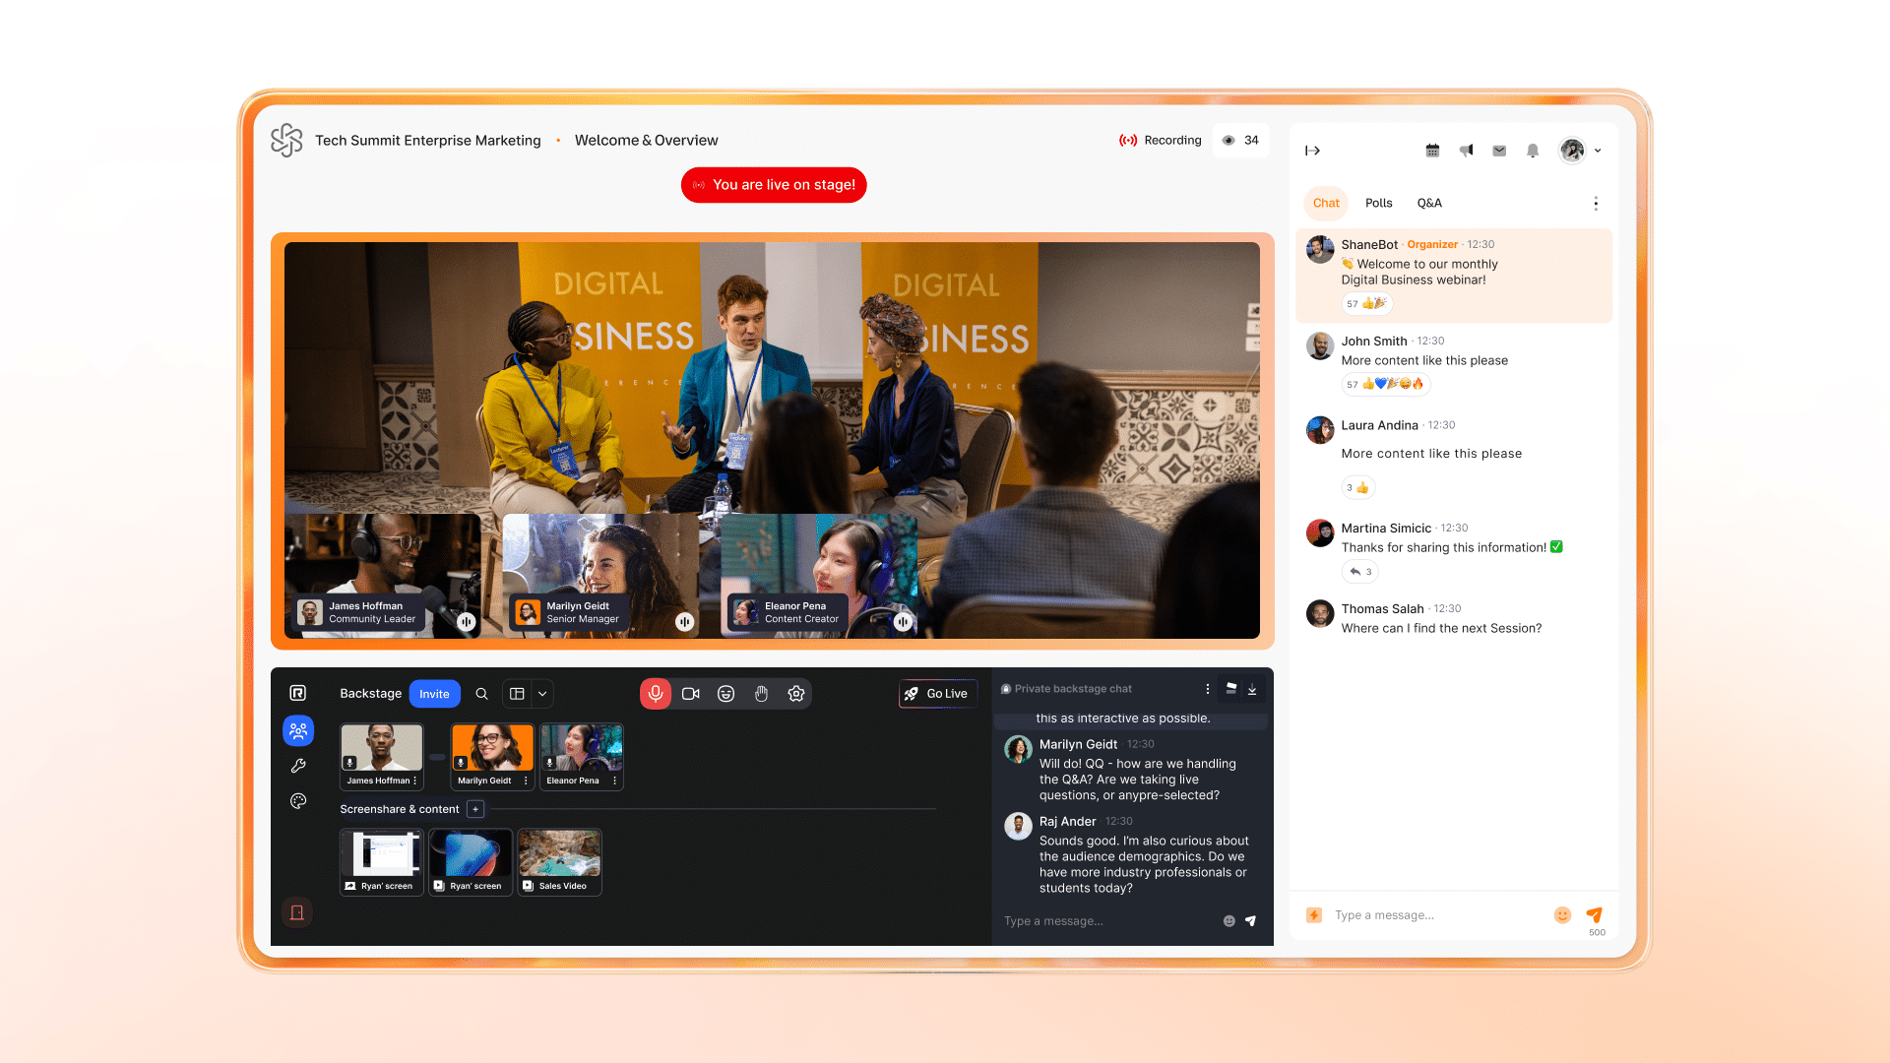Search backstage with the magnifier icon
The image size is (1890, 1063).
pyautogui.click(x=481, y=694)
